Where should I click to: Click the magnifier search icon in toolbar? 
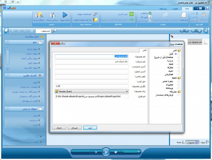[55, 30]
